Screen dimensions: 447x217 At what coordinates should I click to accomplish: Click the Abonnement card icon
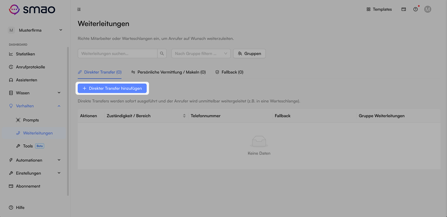tap(11, 186)
